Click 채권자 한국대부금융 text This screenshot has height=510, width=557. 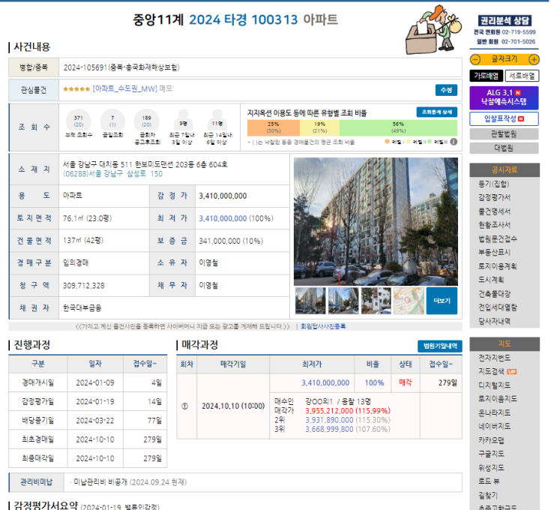coord(82,308)
